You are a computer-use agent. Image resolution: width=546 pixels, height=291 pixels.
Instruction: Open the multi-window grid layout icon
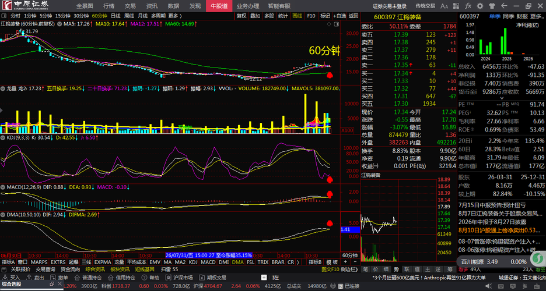[456, 6]
